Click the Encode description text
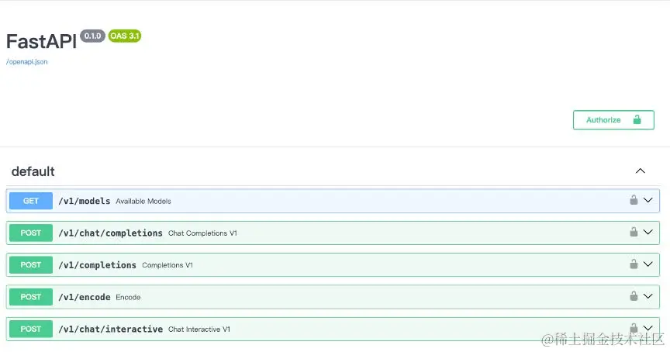The width and height of the screenshot is (670, 352). [x=128, y=297]
